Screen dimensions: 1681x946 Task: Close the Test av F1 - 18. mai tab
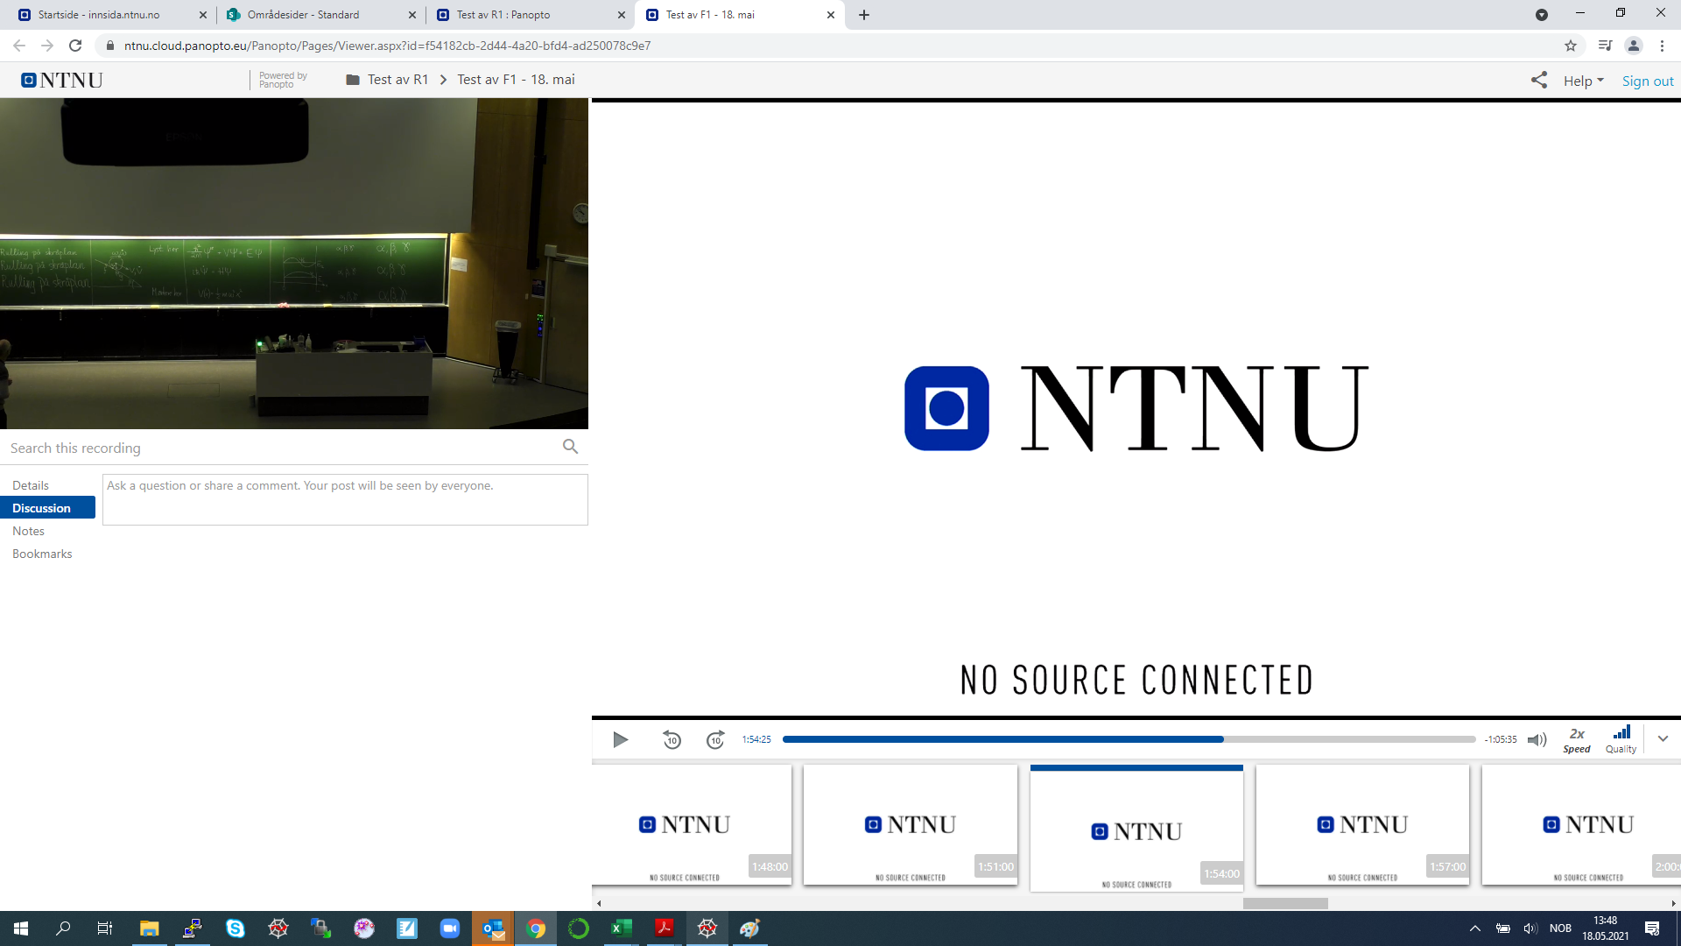[x=831, y=15]
